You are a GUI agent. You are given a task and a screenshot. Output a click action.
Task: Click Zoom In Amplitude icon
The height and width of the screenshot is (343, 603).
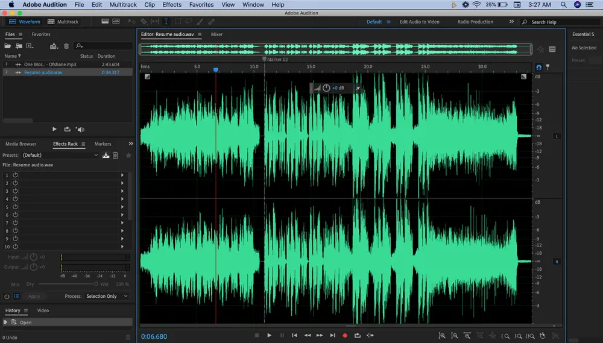click(442, 336)
